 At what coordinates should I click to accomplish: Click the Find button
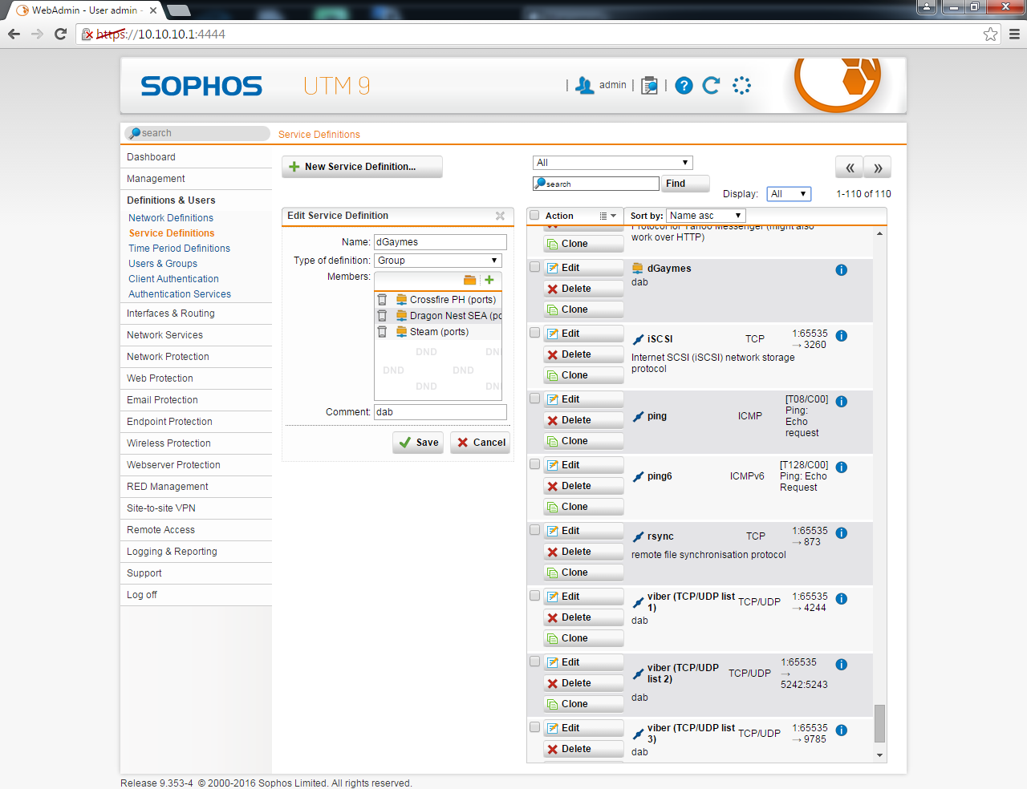point(686,184)
